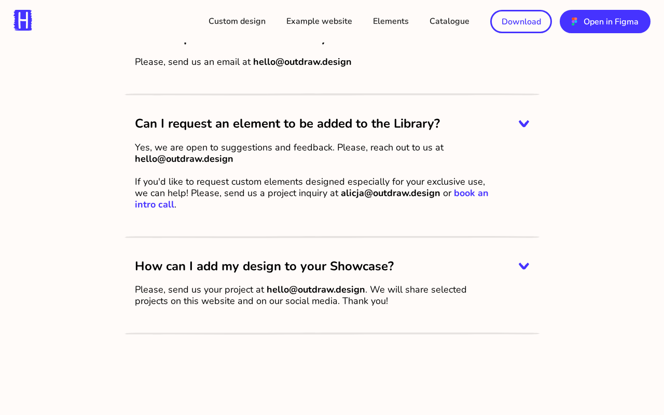Image resolution: width=664 pixels, height=415 pixels.
Task: Collapse the Library request question chevron
Action: [524, 123]
